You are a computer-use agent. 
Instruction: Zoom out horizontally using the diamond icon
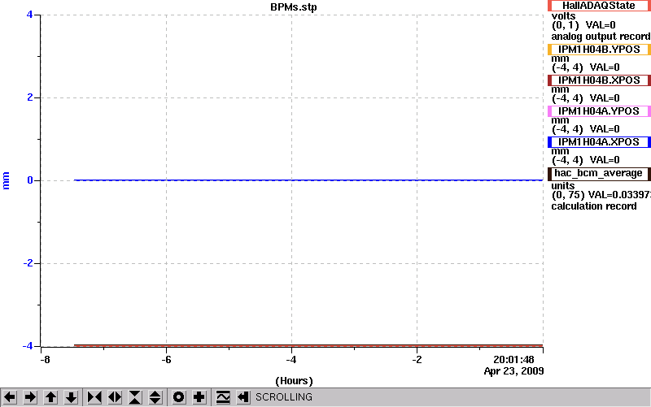[x=115, y=397]
